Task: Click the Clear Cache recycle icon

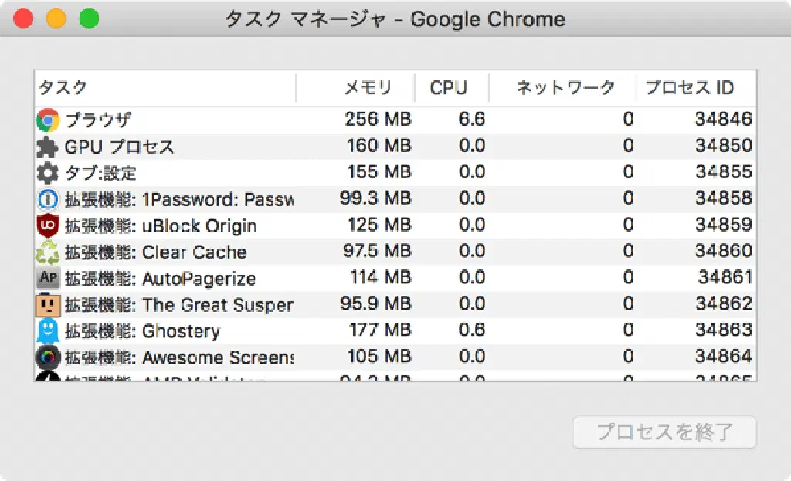Action: tap(48, 252)
